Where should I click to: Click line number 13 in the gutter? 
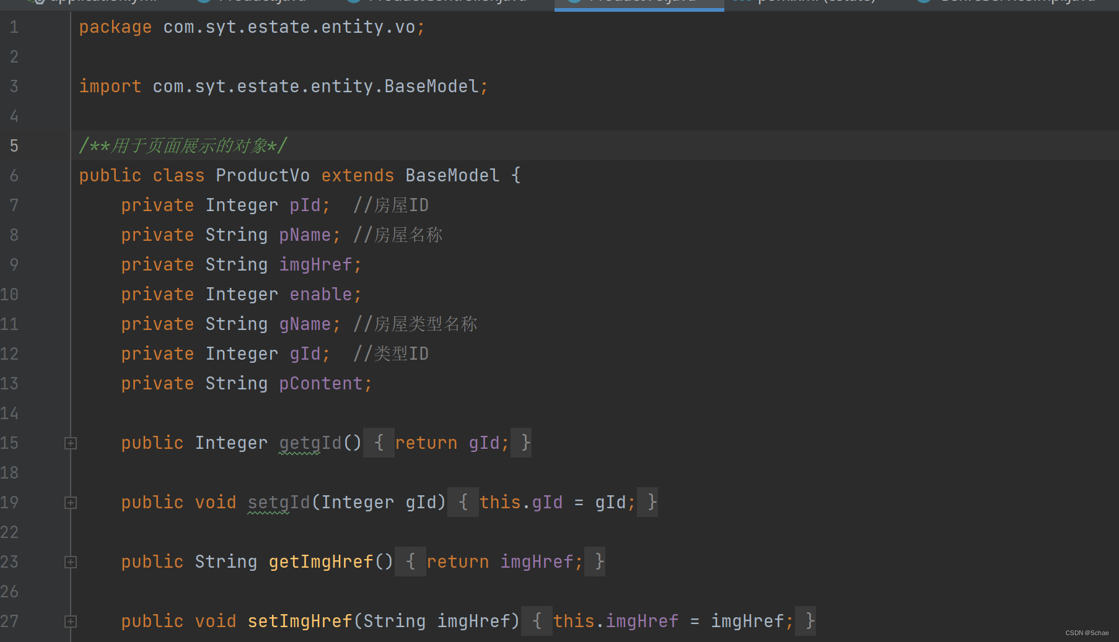9,384
